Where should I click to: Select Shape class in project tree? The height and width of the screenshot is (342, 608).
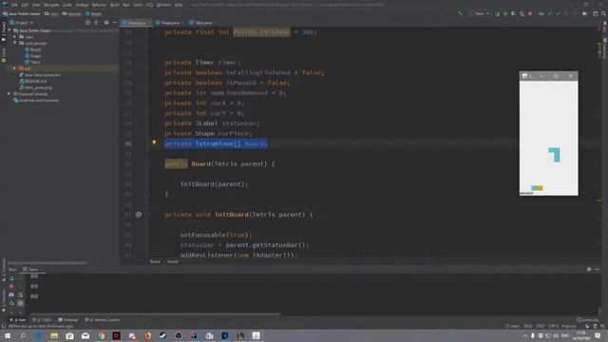pyautogui.click(x=32, y=56)
